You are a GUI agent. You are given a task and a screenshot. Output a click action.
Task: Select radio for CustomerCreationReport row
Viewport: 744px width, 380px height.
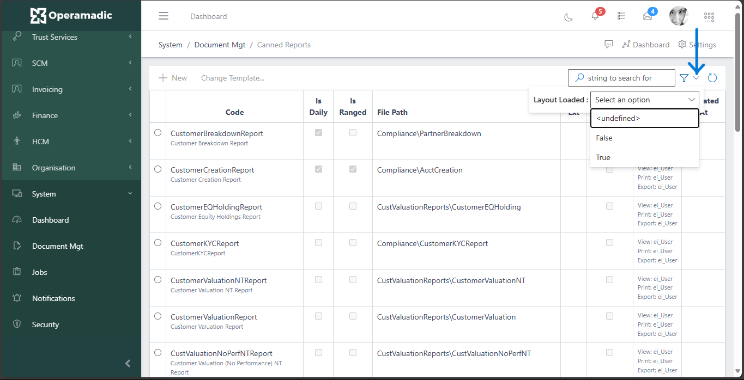coord(158,169)
